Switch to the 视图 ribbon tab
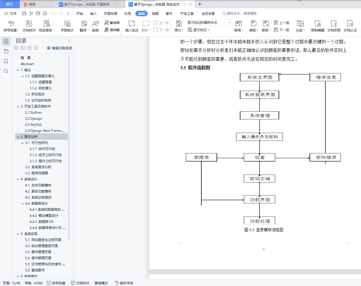 coord(155,14)
